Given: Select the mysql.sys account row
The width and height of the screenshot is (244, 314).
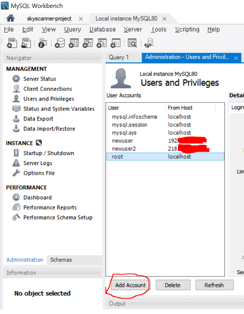Looking at the screenshot, I should click(165, 133).
